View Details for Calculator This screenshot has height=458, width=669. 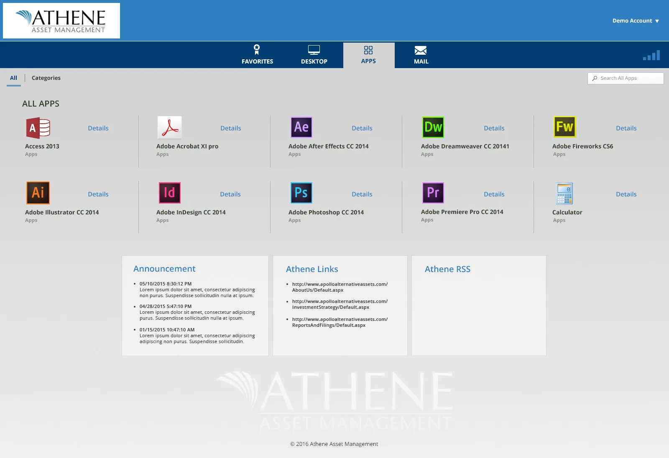626,194
